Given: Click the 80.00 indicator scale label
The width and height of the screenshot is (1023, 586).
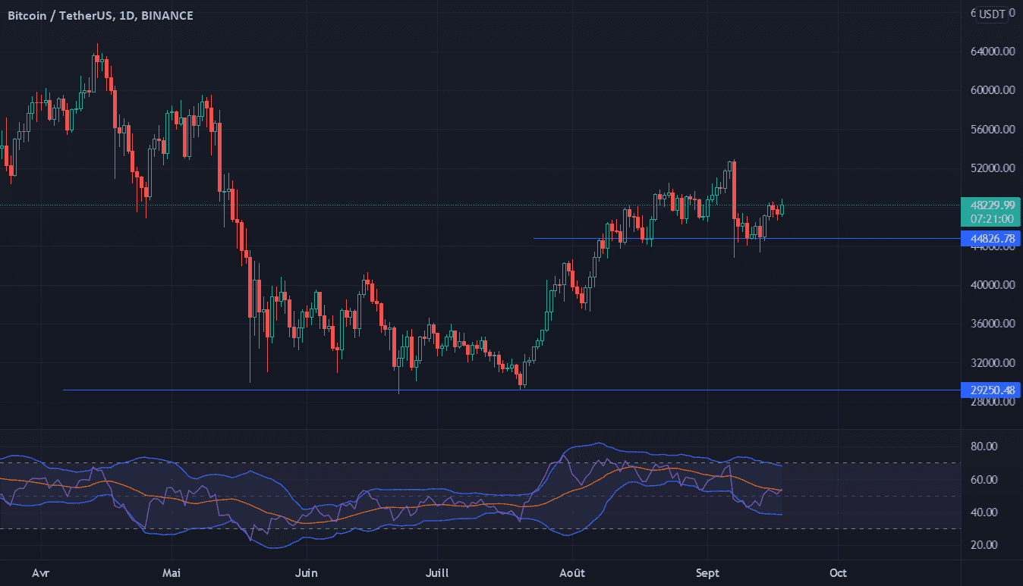Looking at the screenshot, I should point(985,447).
